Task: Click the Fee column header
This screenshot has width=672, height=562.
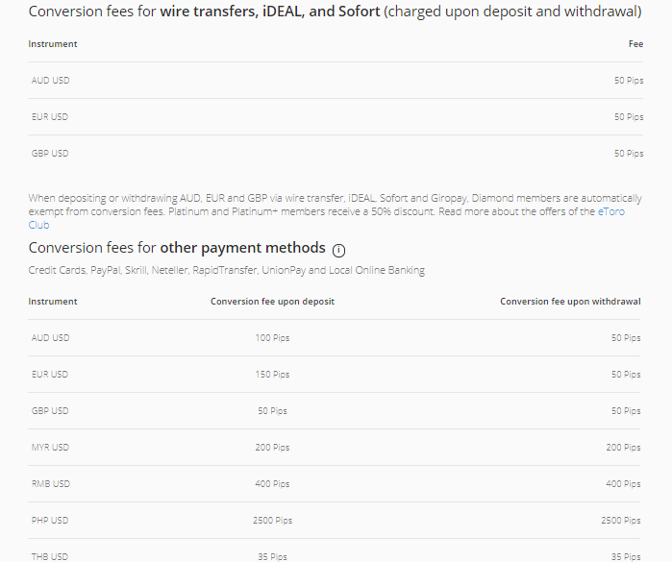Action: (635, 44)
